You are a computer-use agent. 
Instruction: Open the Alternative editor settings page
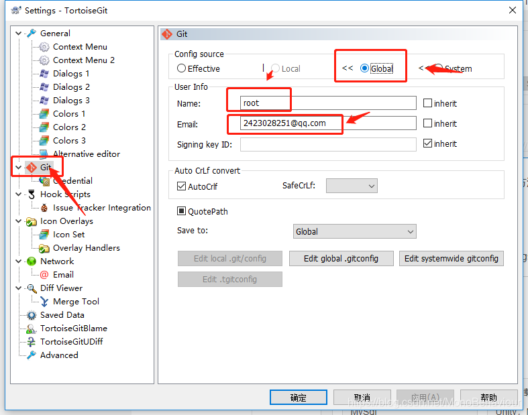(x=87, y=154)
